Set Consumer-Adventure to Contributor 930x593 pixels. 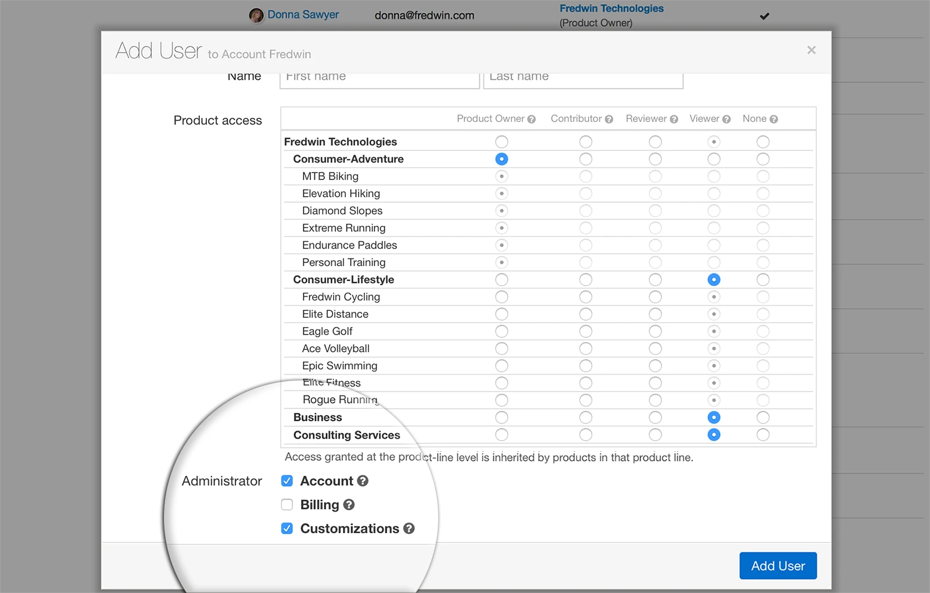pyautogui.click(x=586, y=159)
